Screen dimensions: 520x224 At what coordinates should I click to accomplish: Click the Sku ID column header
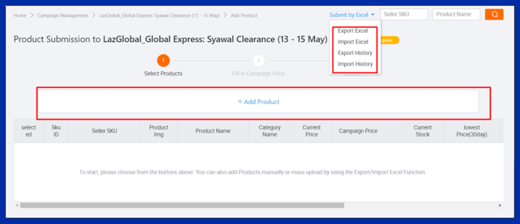click(56, 131)
